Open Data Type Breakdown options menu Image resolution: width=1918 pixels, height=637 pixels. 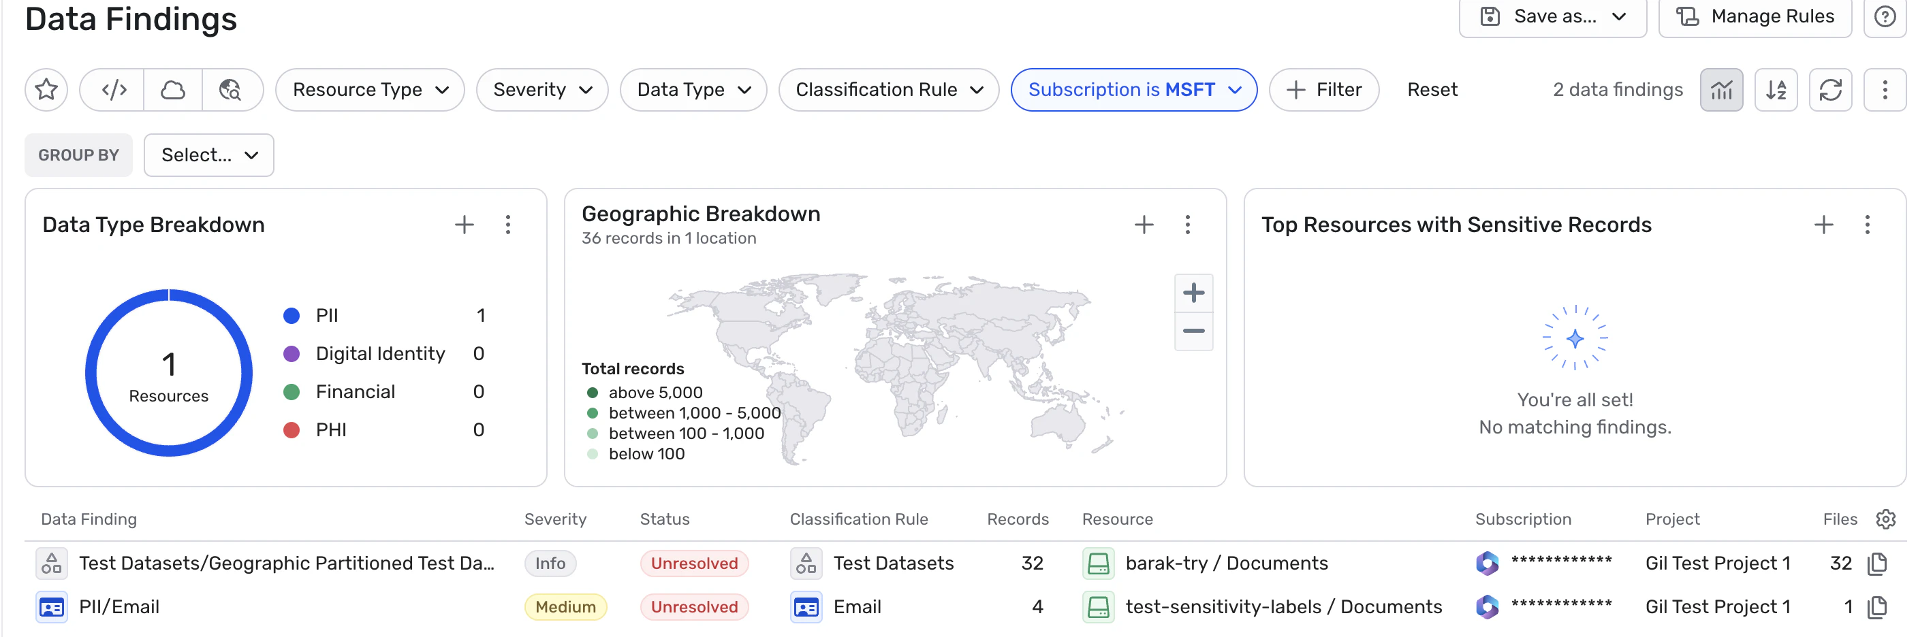[508, 225]
